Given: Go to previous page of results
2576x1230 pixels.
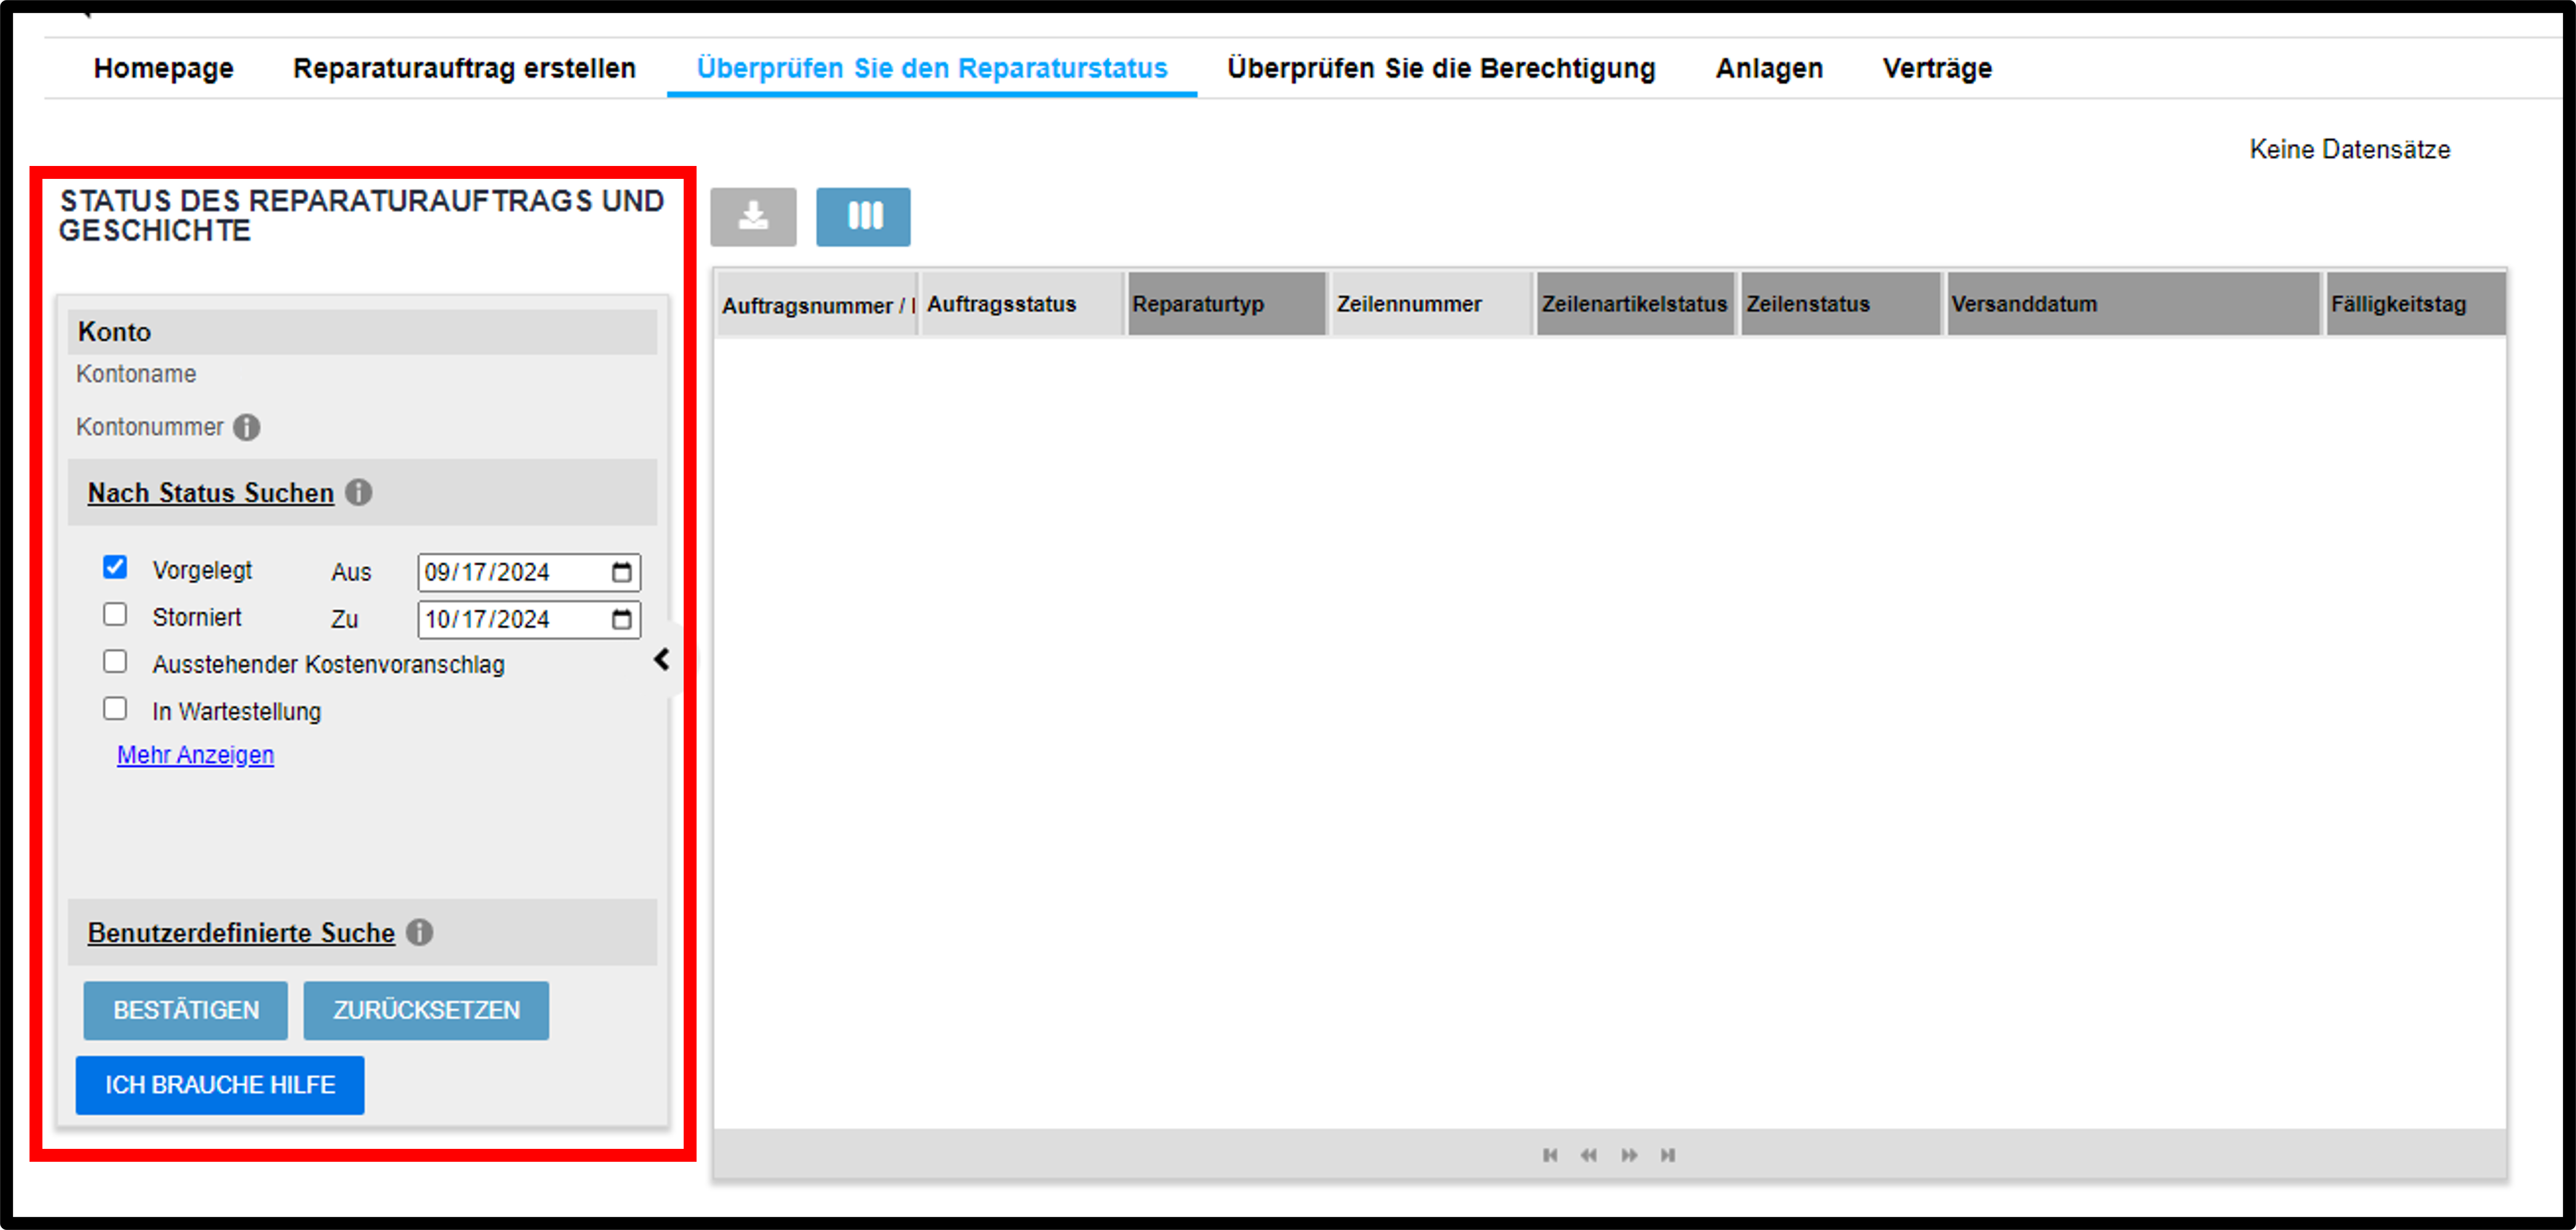Looking at the screenshot, I should coord(1589,1155).
